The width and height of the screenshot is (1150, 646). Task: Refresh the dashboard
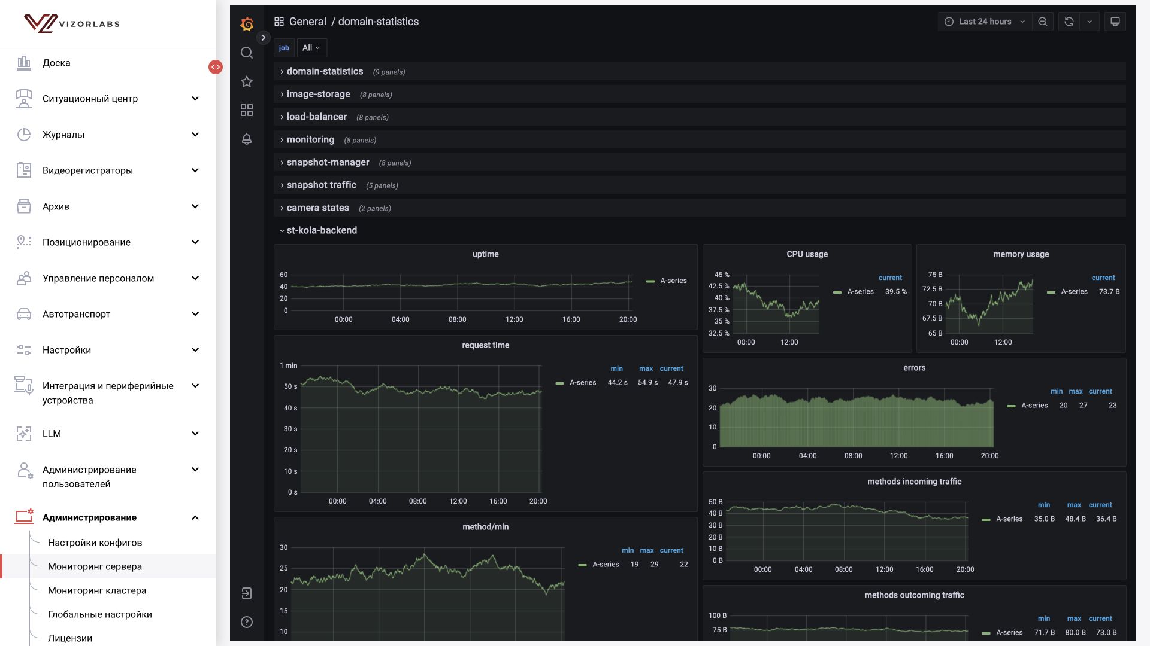click(x=1069, y=22)
